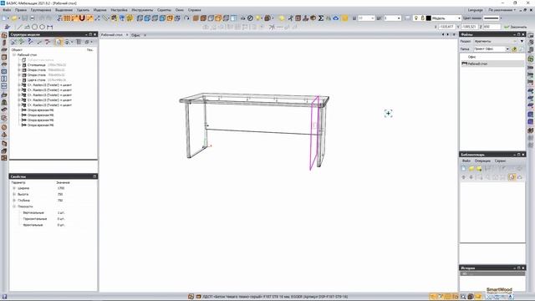Toggle layer visibility bulb next to Модель
This screenshot has height=301, width=535.
click(x=416, y=18)
